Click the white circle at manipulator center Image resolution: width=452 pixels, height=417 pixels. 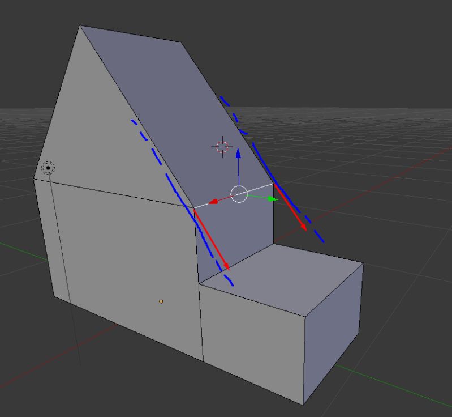[239, 194]
